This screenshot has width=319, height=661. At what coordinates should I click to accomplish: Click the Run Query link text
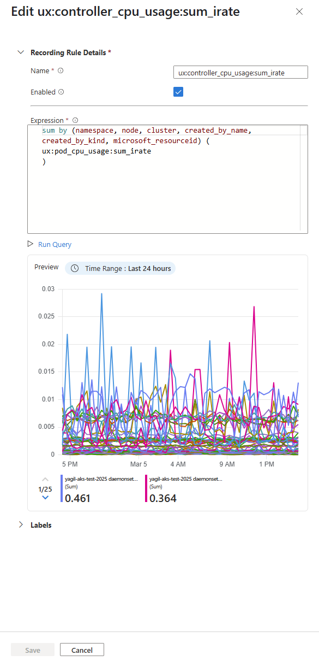[x=55, y=244]
